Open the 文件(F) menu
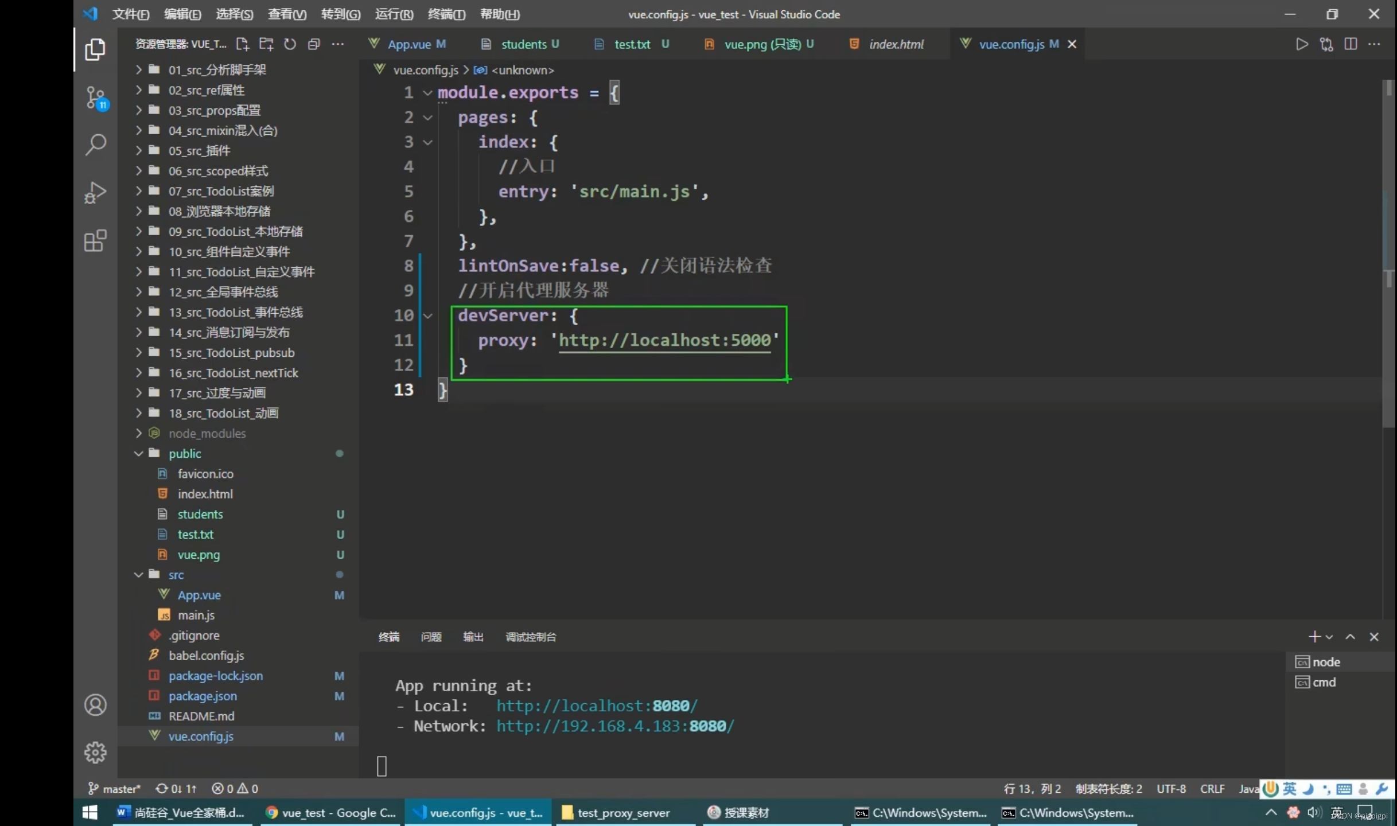Screen dimensions: 1397x826 pyautogui.click(x=131, y=14)
